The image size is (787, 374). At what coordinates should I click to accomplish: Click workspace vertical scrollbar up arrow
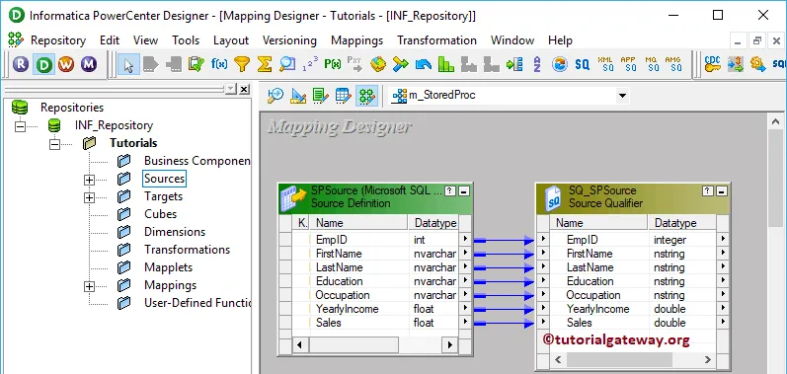point(776,121)
